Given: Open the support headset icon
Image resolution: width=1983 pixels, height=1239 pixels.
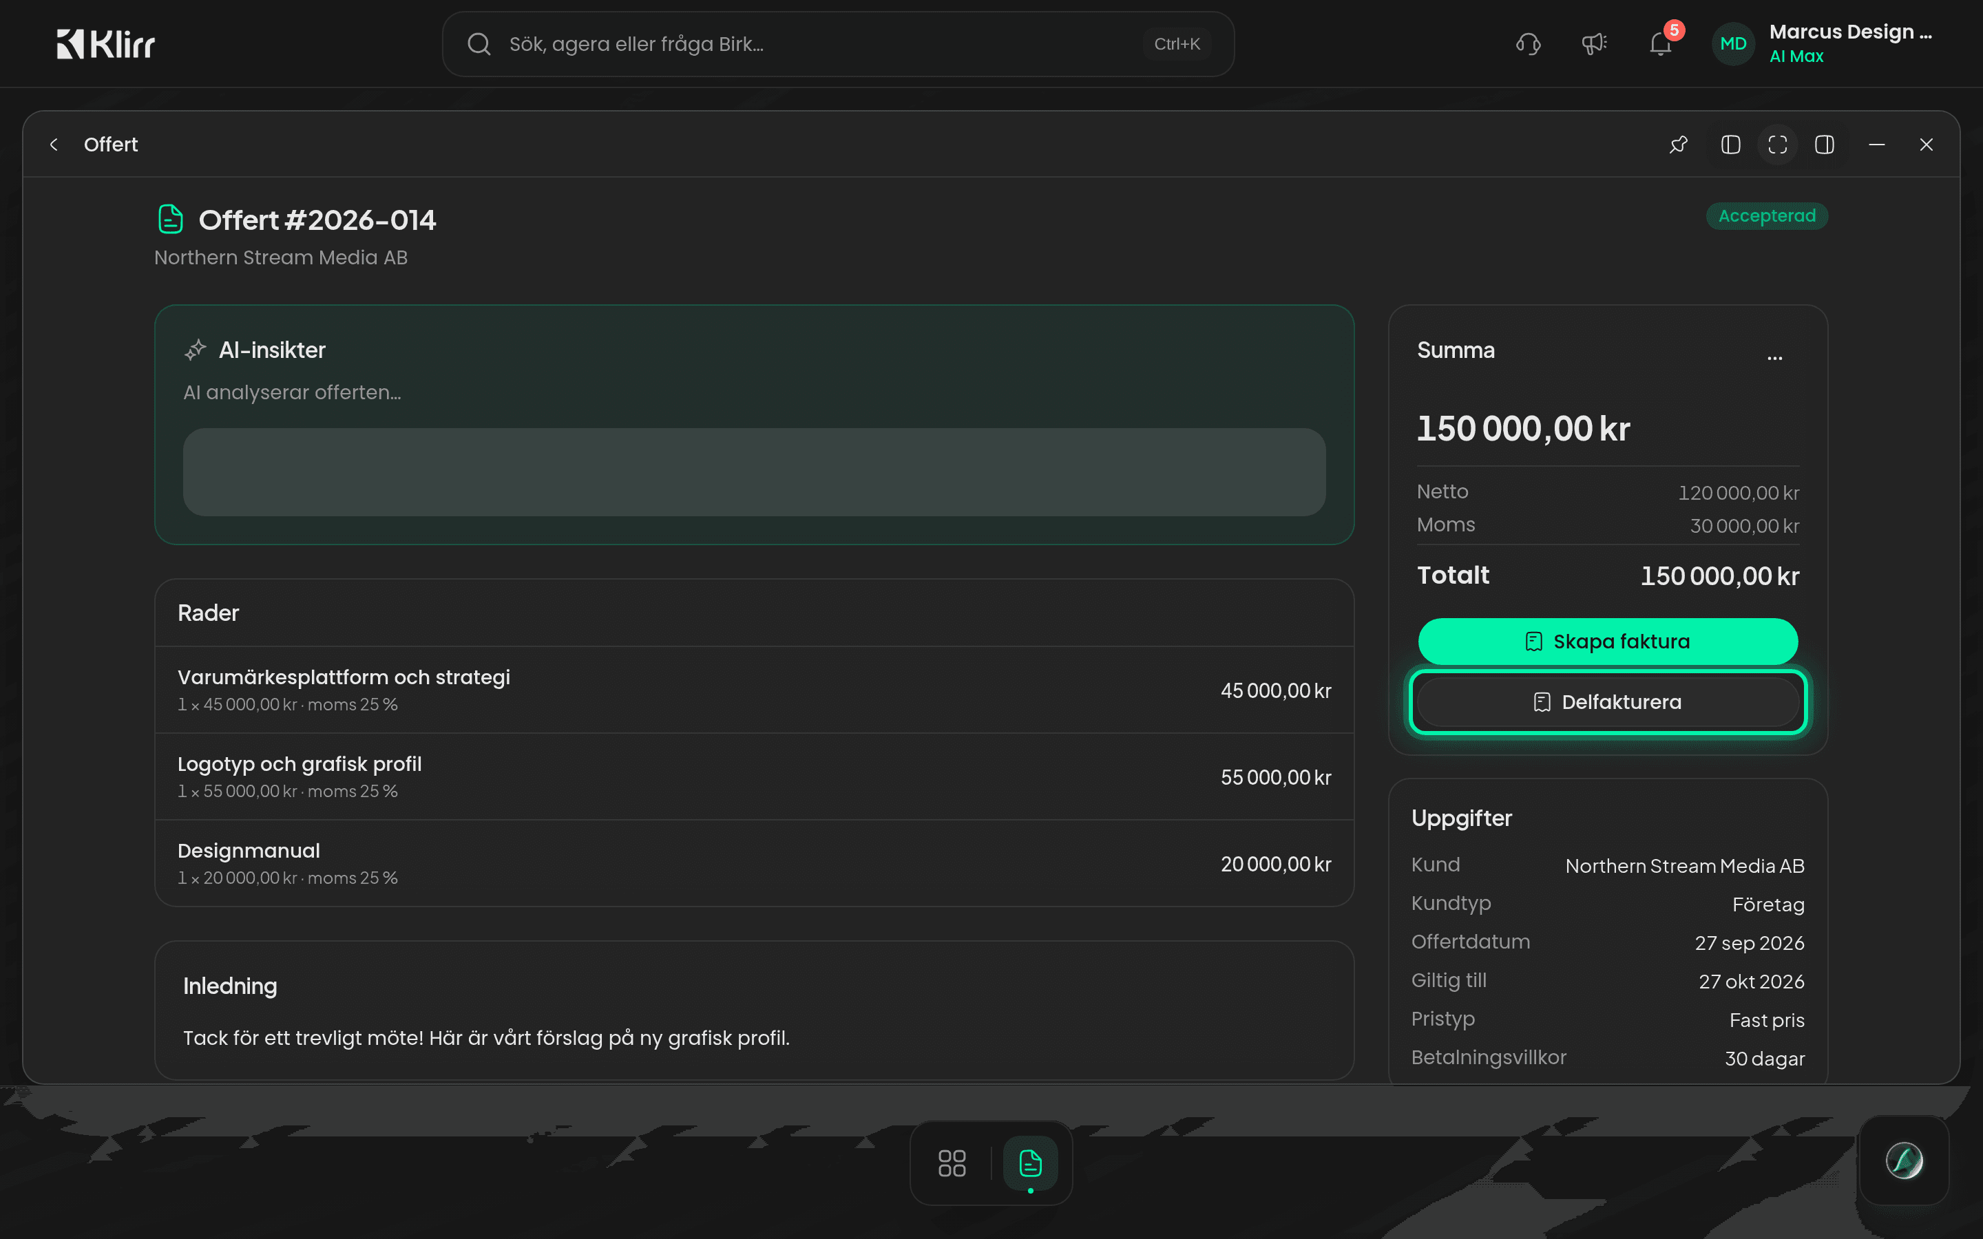Looking at the screenshot, I should [1529, 44].
